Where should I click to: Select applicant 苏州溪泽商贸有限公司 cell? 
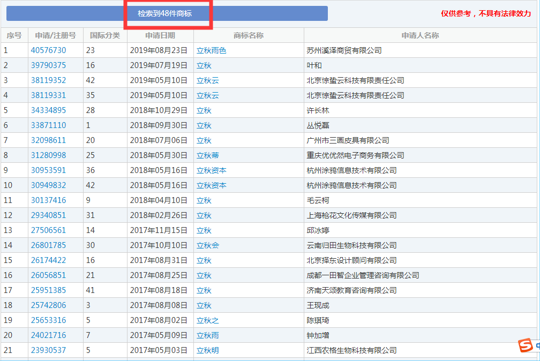(343, 50)
